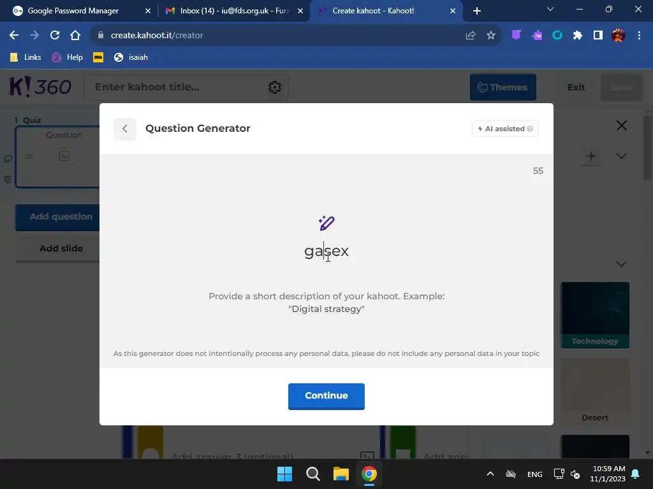
Task: Click into the topic field containing gasex
Action: (326, 251)
